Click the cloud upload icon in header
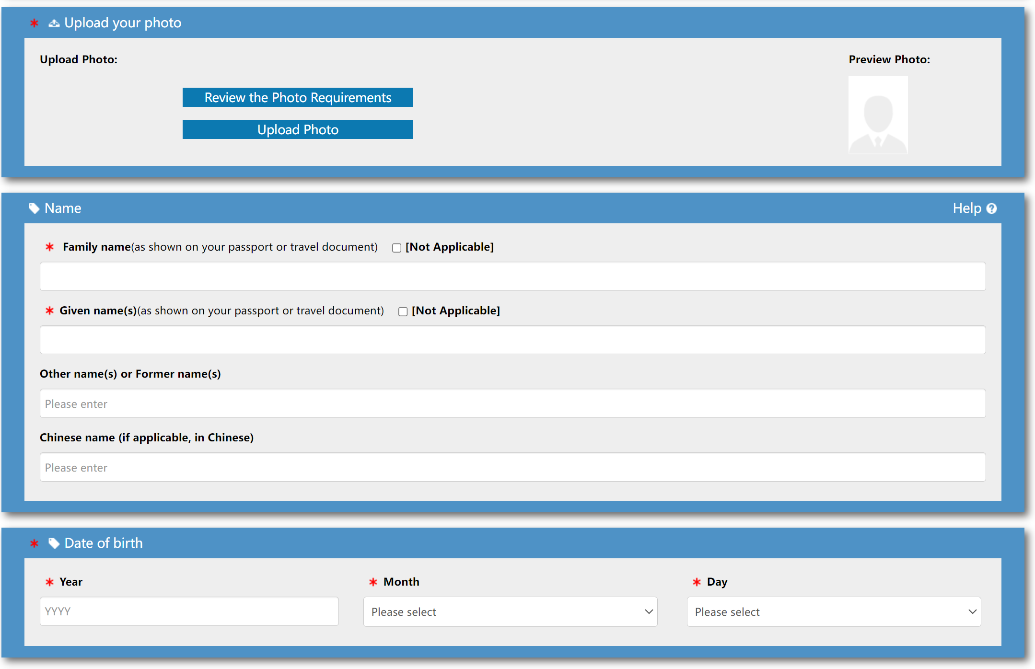 54,23
